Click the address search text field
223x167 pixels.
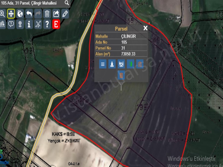coord(32,3)
